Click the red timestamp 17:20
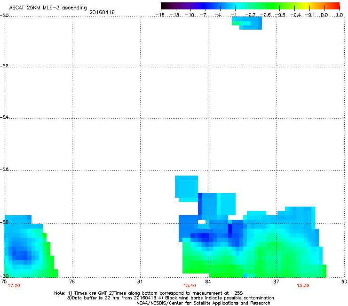Image resolution: width=348 pixels, height=306 pixels. pyautogui.click(x=14, y=286)
